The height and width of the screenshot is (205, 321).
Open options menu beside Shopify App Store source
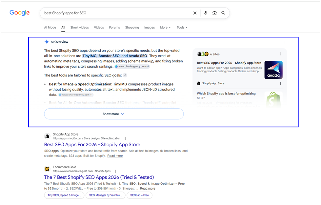(280, 83)
